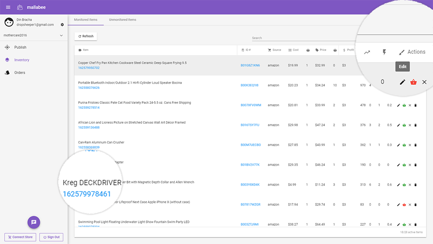
Task: Focus the Search field
Action: click(x=304, y=38)
